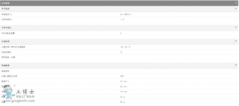Collapse the 技术数据 panel with its arrow
Viewport: 239px width, 106px height.
coord(236,3)
